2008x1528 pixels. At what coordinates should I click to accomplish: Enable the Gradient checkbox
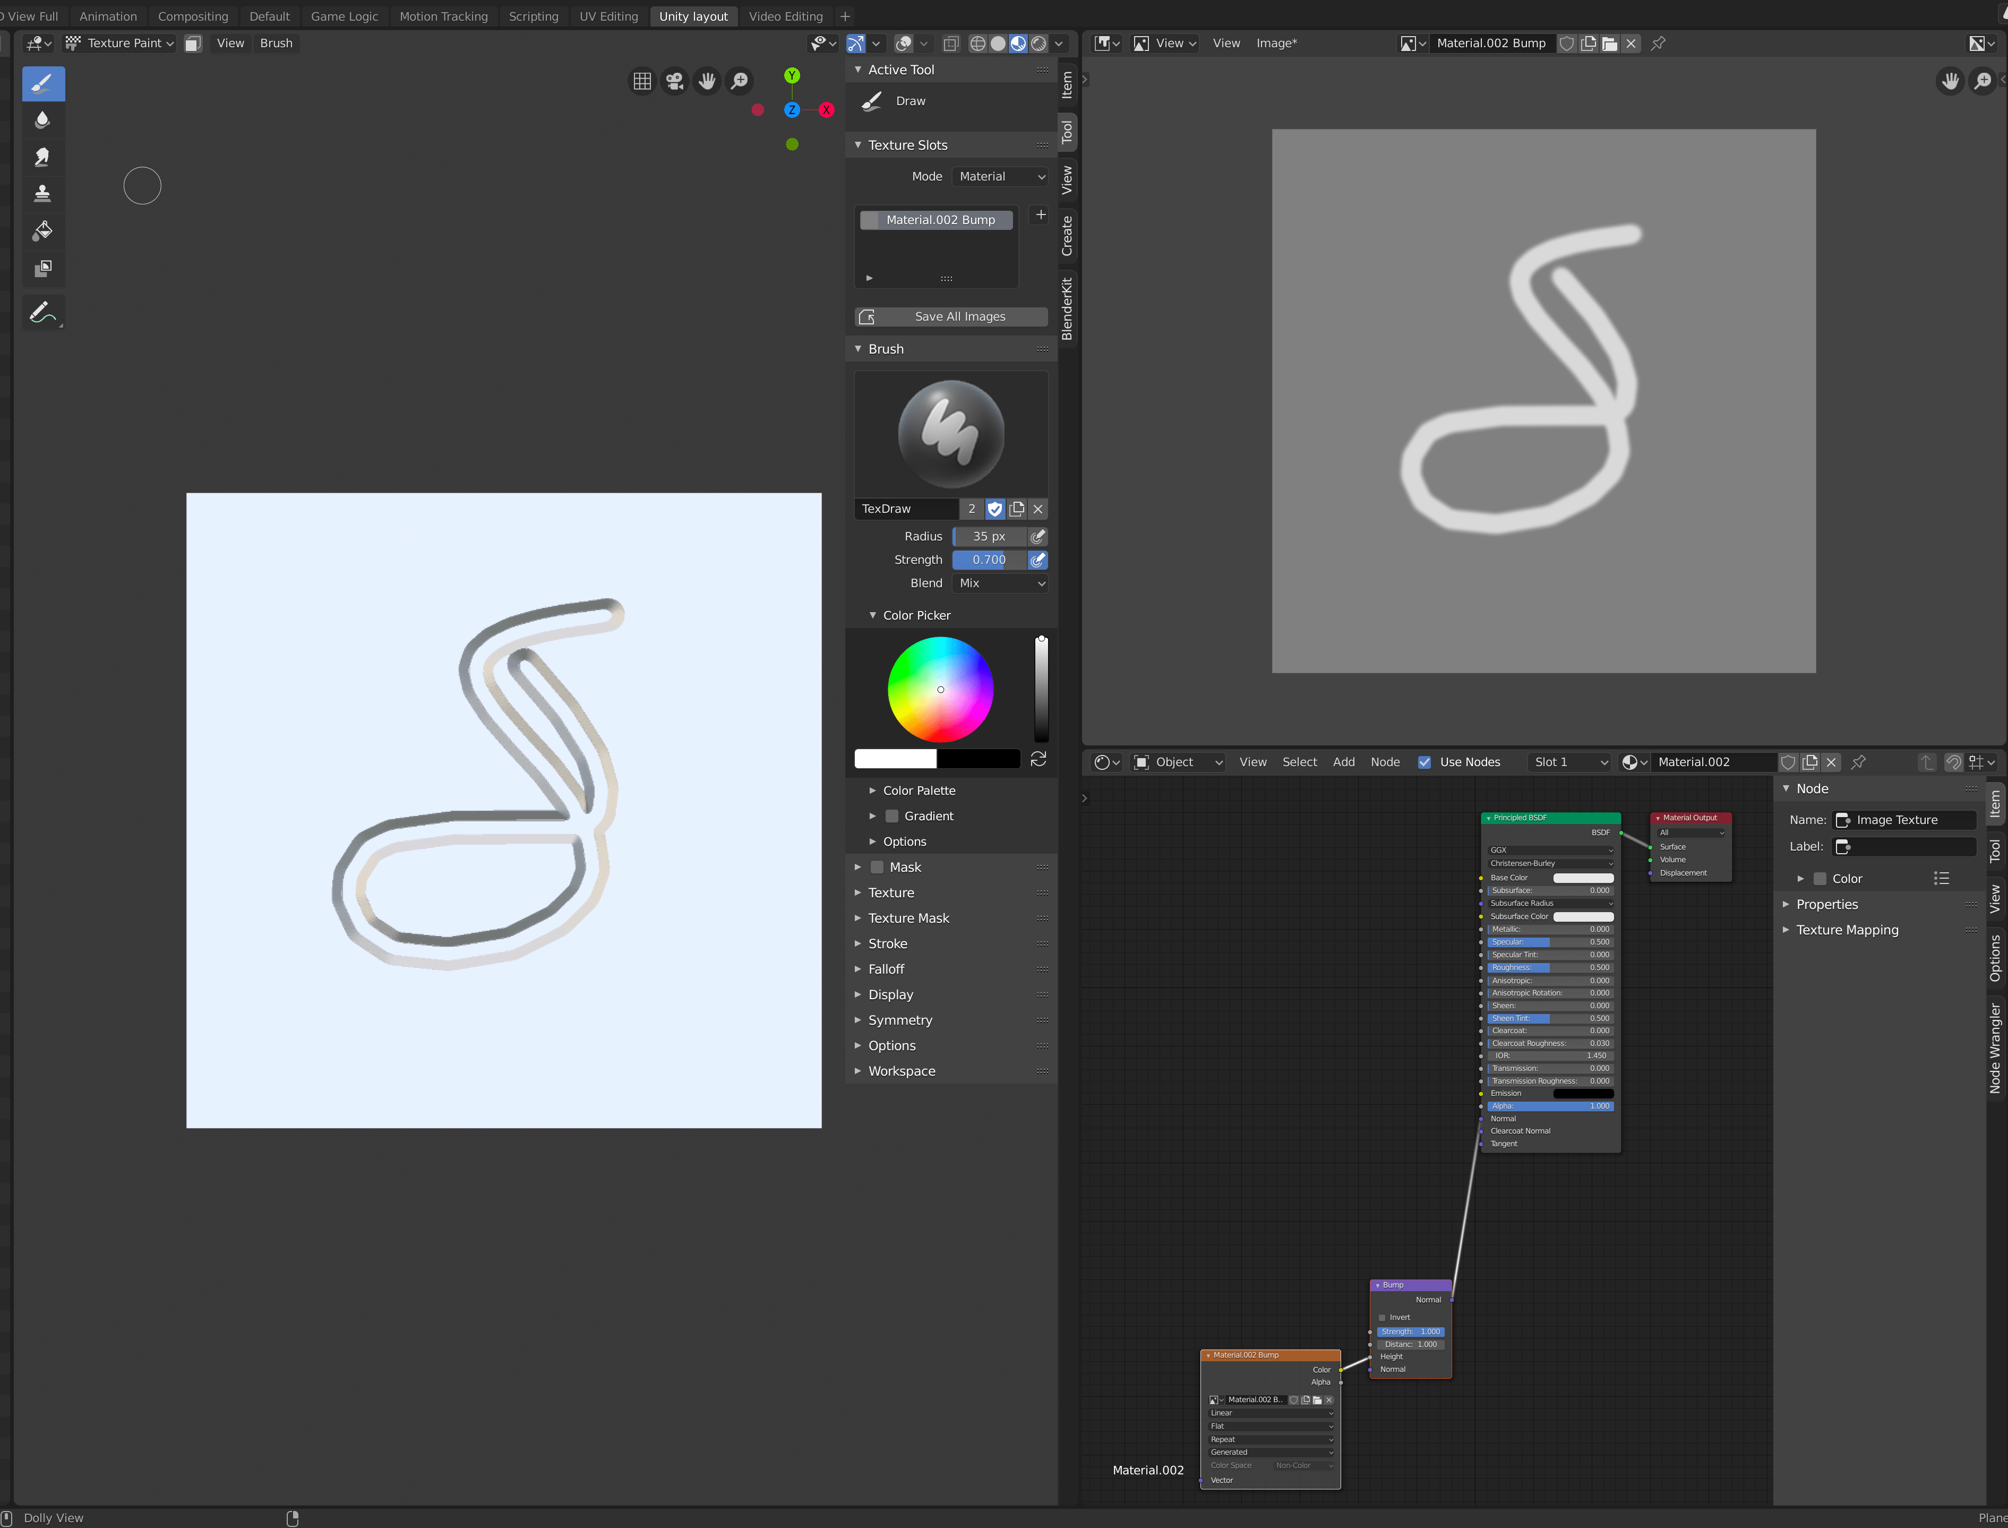892,816
